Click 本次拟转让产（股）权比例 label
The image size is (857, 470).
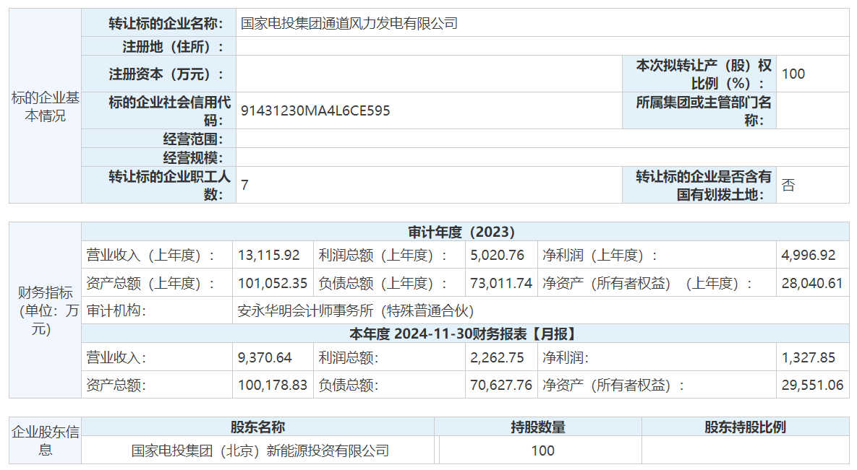[704, 74]
